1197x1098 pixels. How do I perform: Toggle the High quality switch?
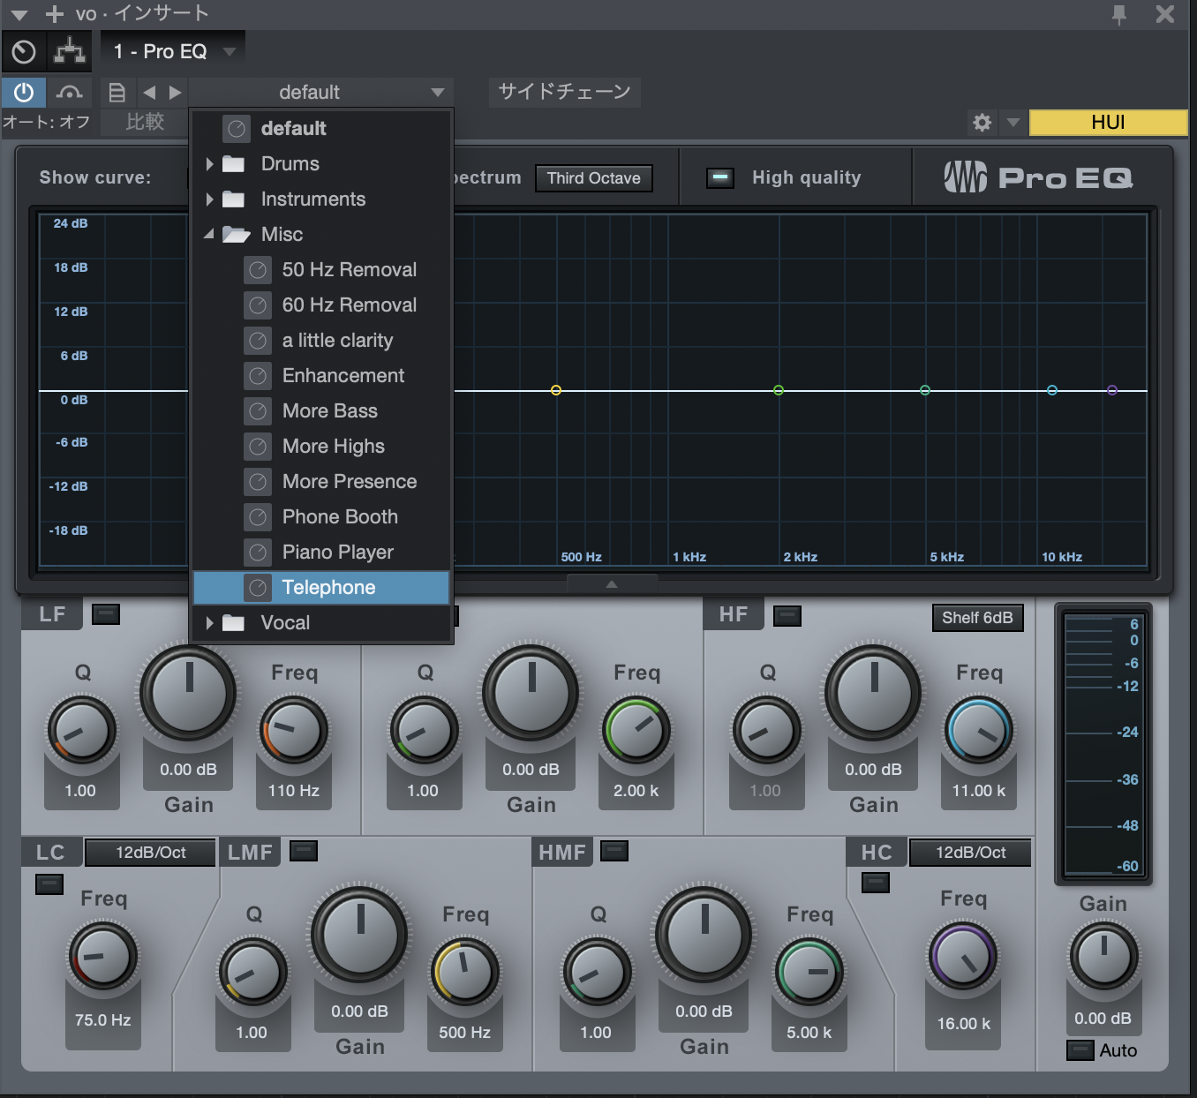click(x=720, y=178)
